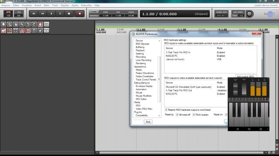
Task: Start playback with the Play button
Action: pyautogui.click(x=51, y=13)
